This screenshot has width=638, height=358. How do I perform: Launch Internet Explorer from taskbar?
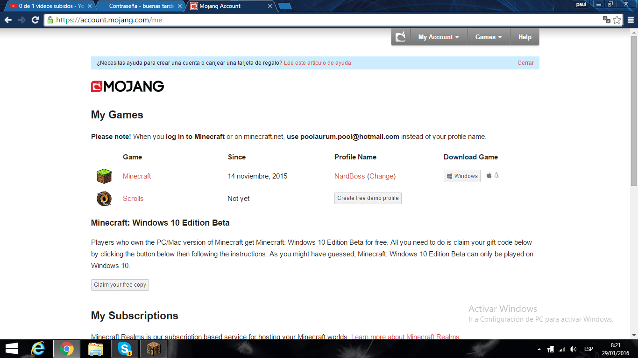pyautogui.click(x=37, y=349)
